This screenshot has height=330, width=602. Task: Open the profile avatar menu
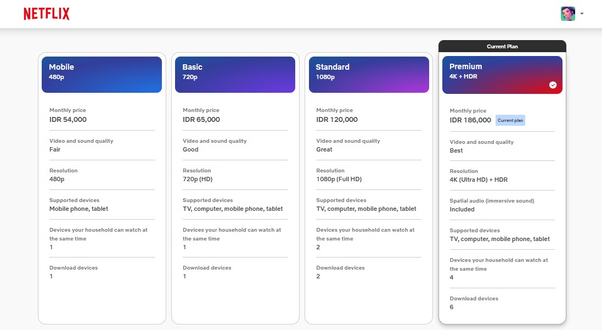(x=567, y=14)
